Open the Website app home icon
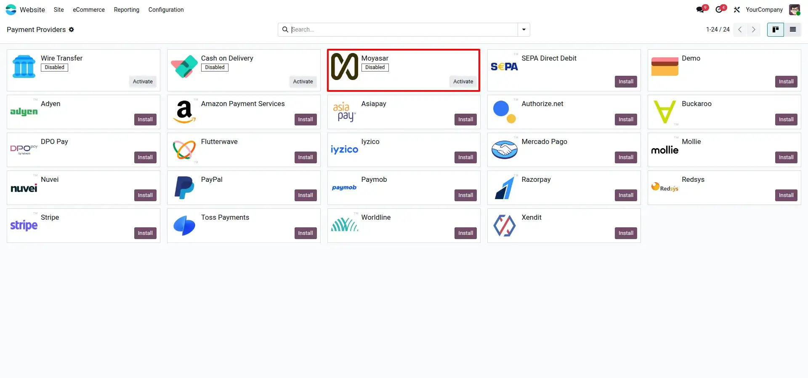The image size is (808, 378). tap(11, 10)
